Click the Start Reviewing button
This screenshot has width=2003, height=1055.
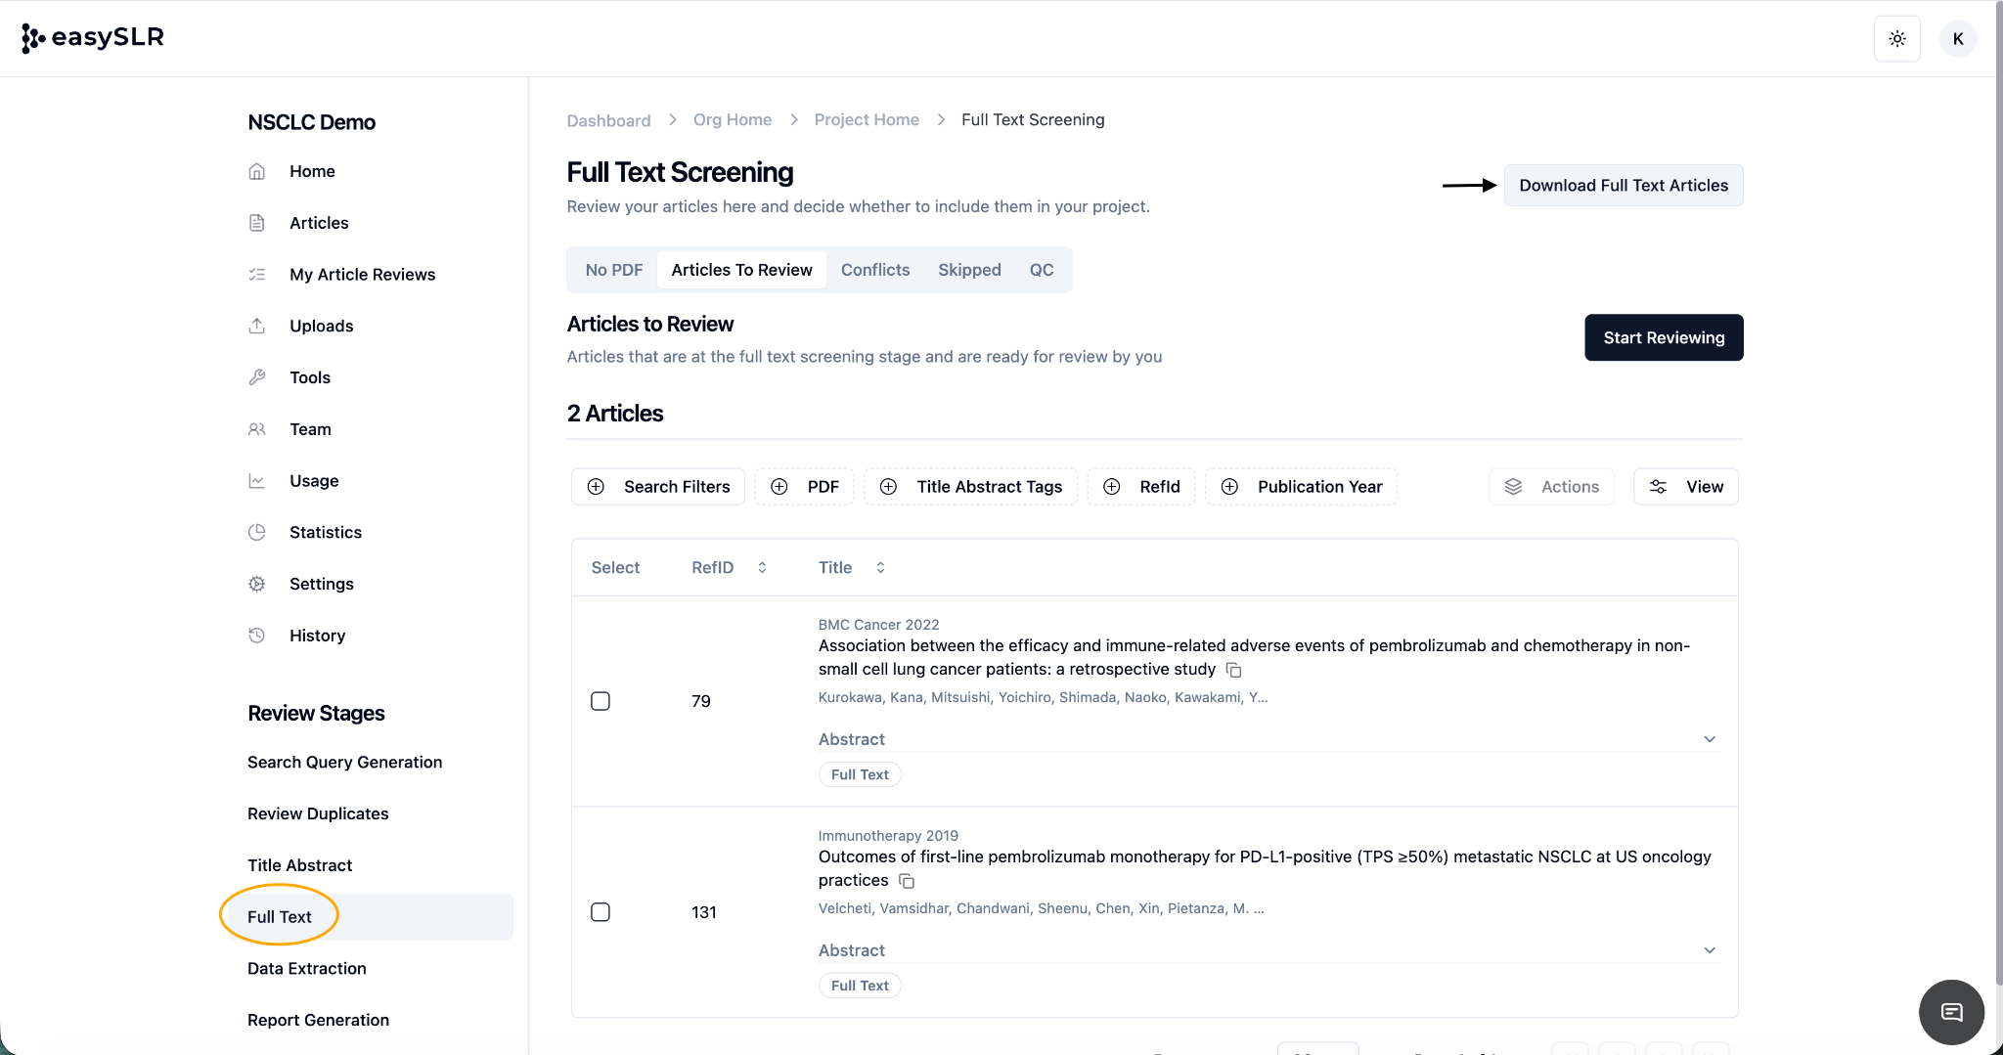pos(1663,337)
